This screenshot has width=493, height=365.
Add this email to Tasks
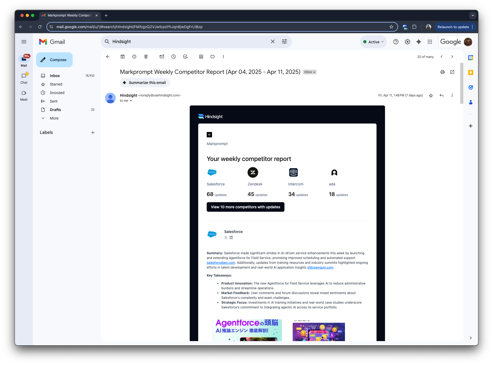coord(185,57)
